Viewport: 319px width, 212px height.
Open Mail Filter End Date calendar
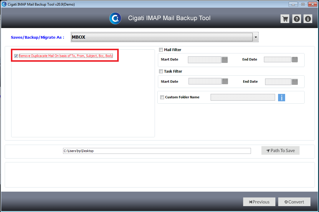(295, 60)
